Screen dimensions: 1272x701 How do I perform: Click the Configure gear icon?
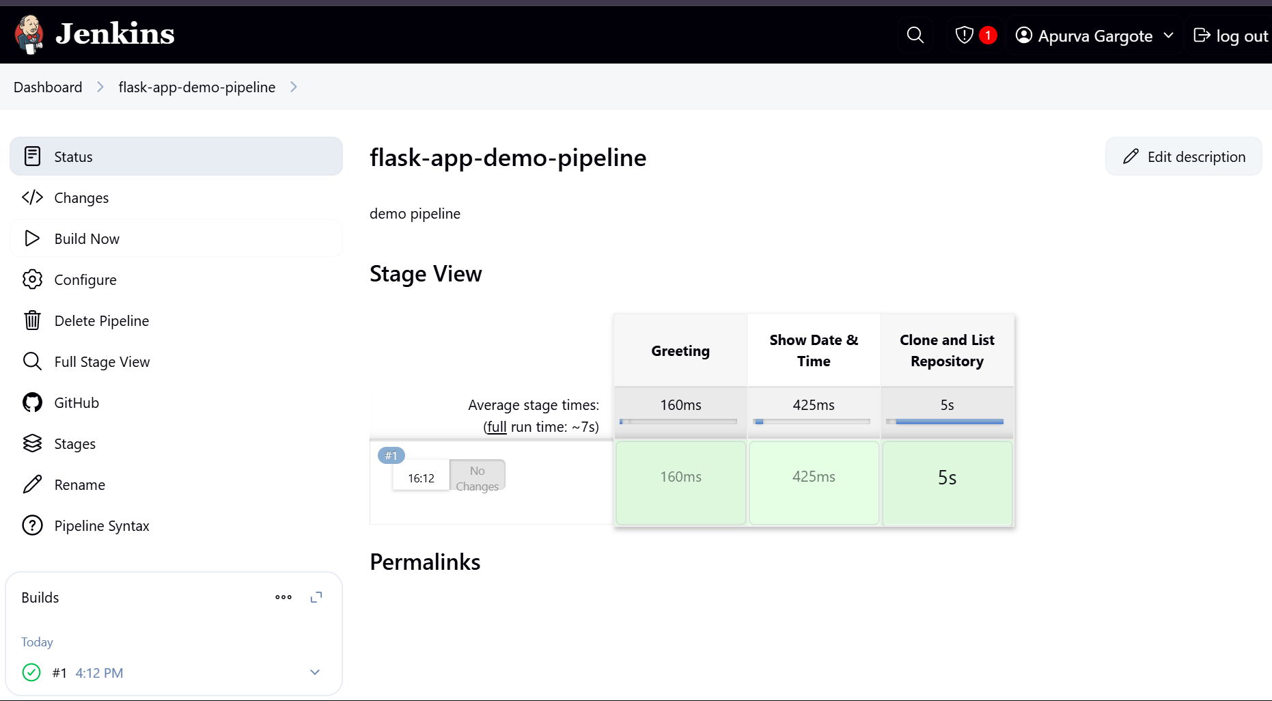tap(32, 279)
